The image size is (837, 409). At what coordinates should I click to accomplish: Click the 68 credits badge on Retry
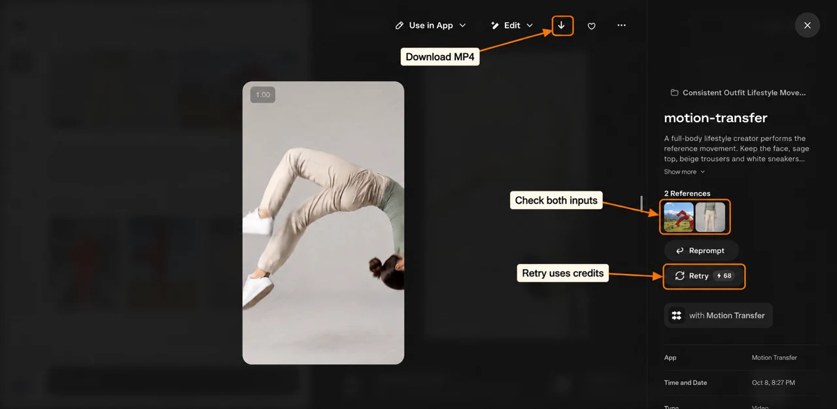pos(724,276)
